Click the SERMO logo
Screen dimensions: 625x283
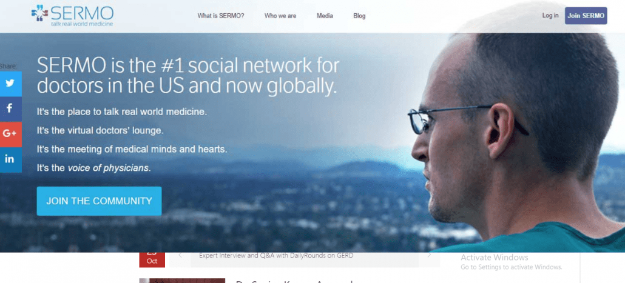tap(73, 16)
